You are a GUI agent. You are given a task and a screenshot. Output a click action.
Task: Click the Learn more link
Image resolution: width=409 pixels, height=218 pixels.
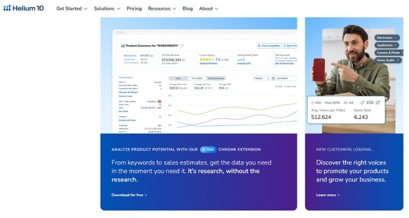point(327,195)
